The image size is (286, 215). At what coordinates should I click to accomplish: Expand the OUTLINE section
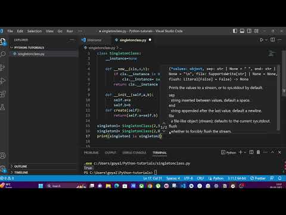[20, 166]
